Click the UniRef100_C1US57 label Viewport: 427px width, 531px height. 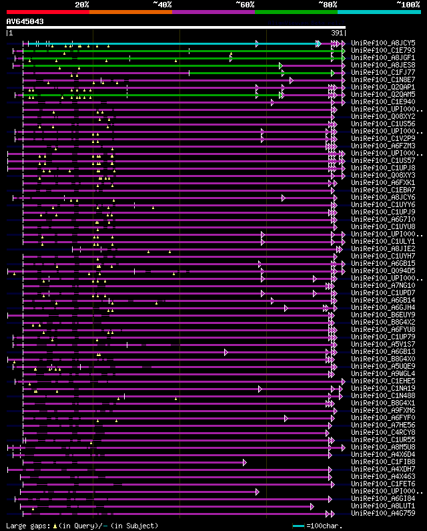click(383, 160)
